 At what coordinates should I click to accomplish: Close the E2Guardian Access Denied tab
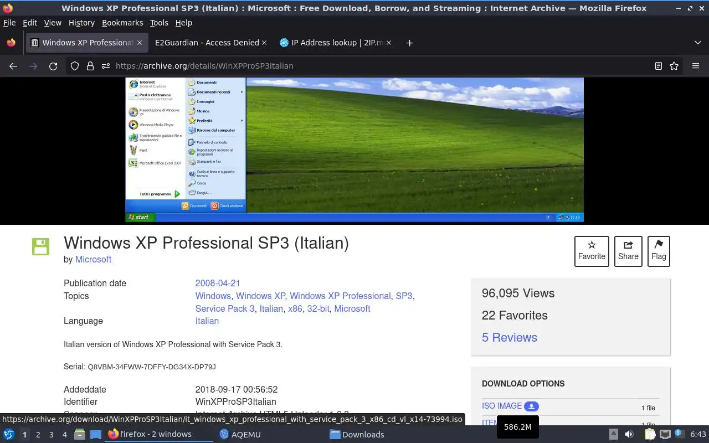point(264,43)
